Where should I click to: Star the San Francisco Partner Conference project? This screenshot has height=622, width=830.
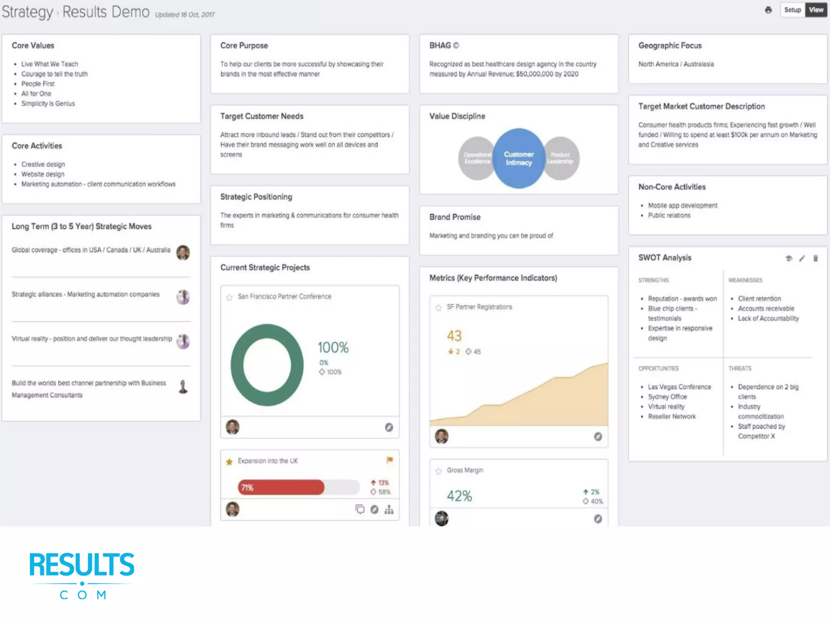point(229,297)
